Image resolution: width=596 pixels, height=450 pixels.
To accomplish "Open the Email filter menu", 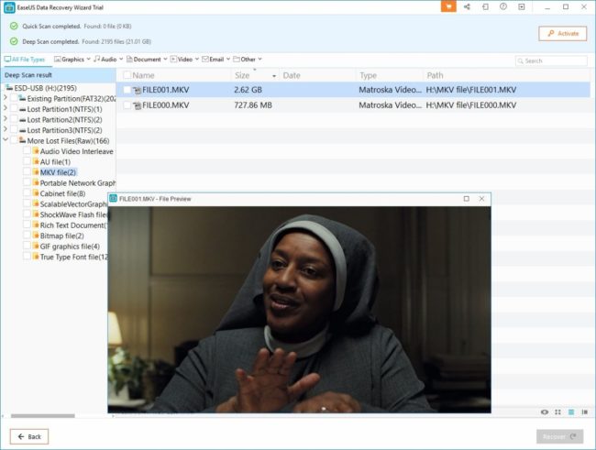I will [x=215, y=60].
